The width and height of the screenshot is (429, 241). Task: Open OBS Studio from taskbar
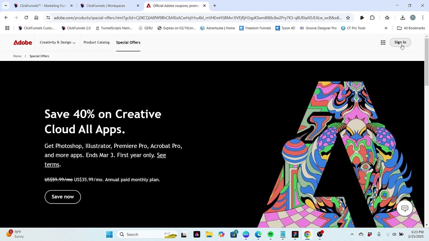(320, 234)
